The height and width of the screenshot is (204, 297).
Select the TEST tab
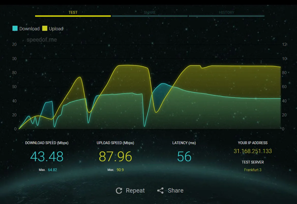[73, 12]
